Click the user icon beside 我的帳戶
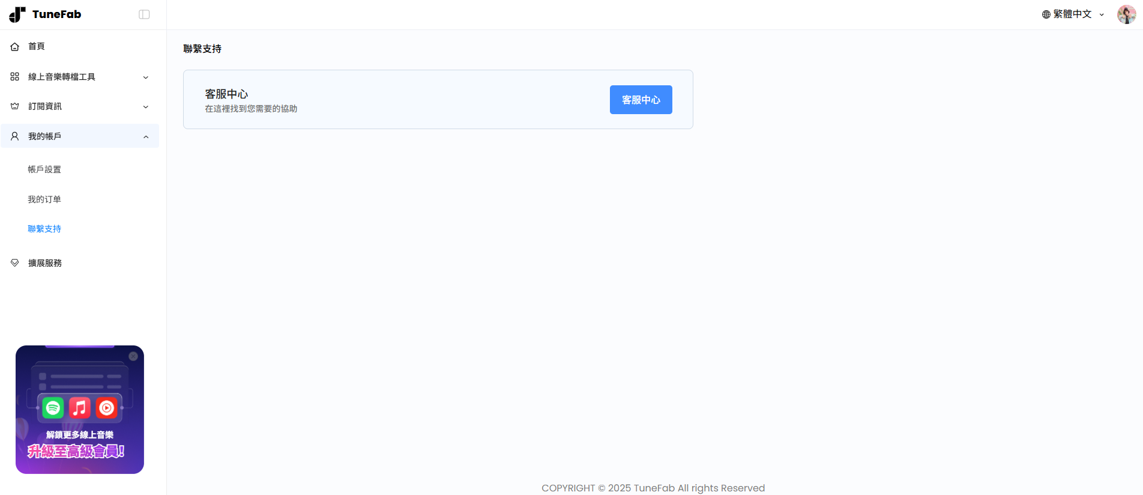This screenshot has height=495, width=1143. coord(15,136)
